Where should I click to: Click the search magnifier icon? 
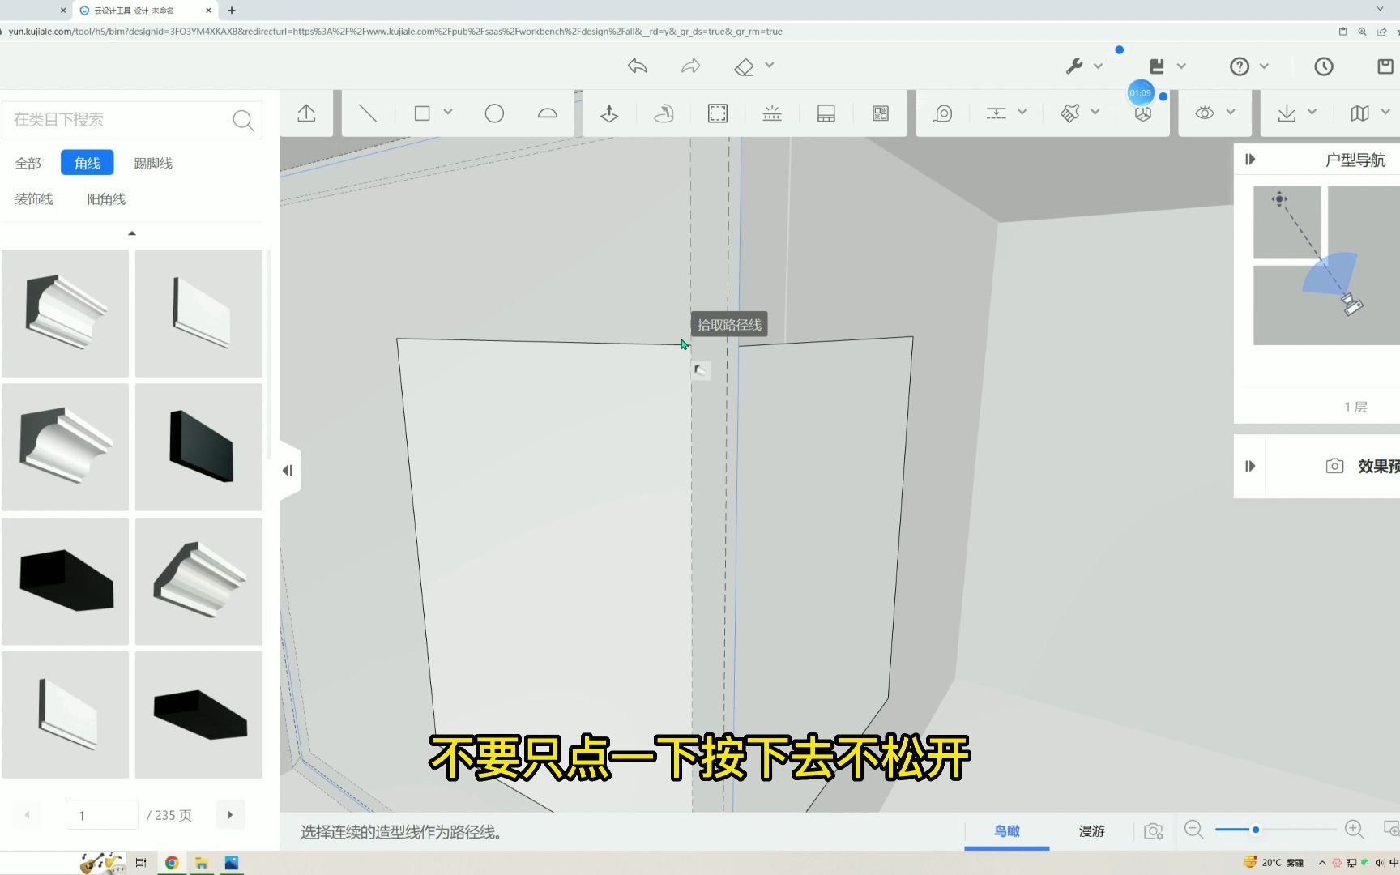(243, 120)
